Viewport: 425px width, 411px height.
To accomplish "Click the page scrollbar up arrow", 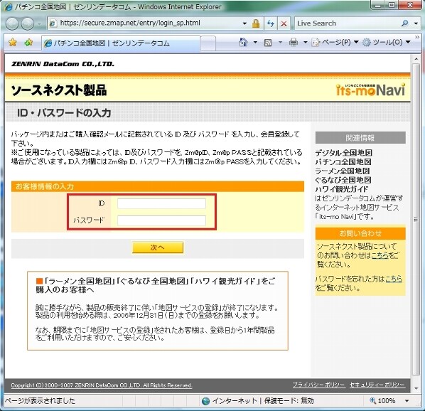I will coord(416,58).
